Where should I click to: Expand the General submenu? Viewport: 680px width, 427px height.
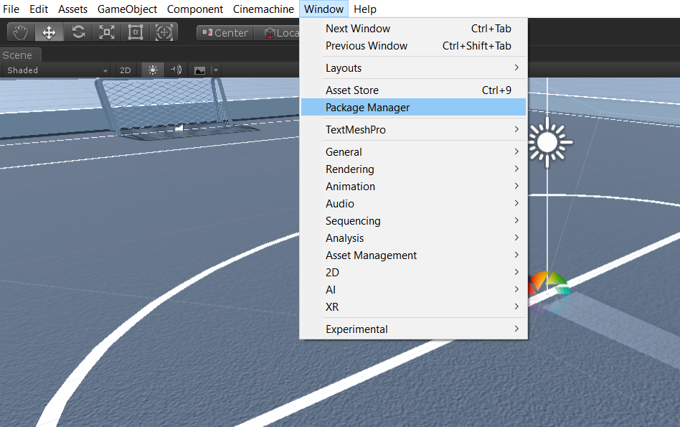click(413, 152)
